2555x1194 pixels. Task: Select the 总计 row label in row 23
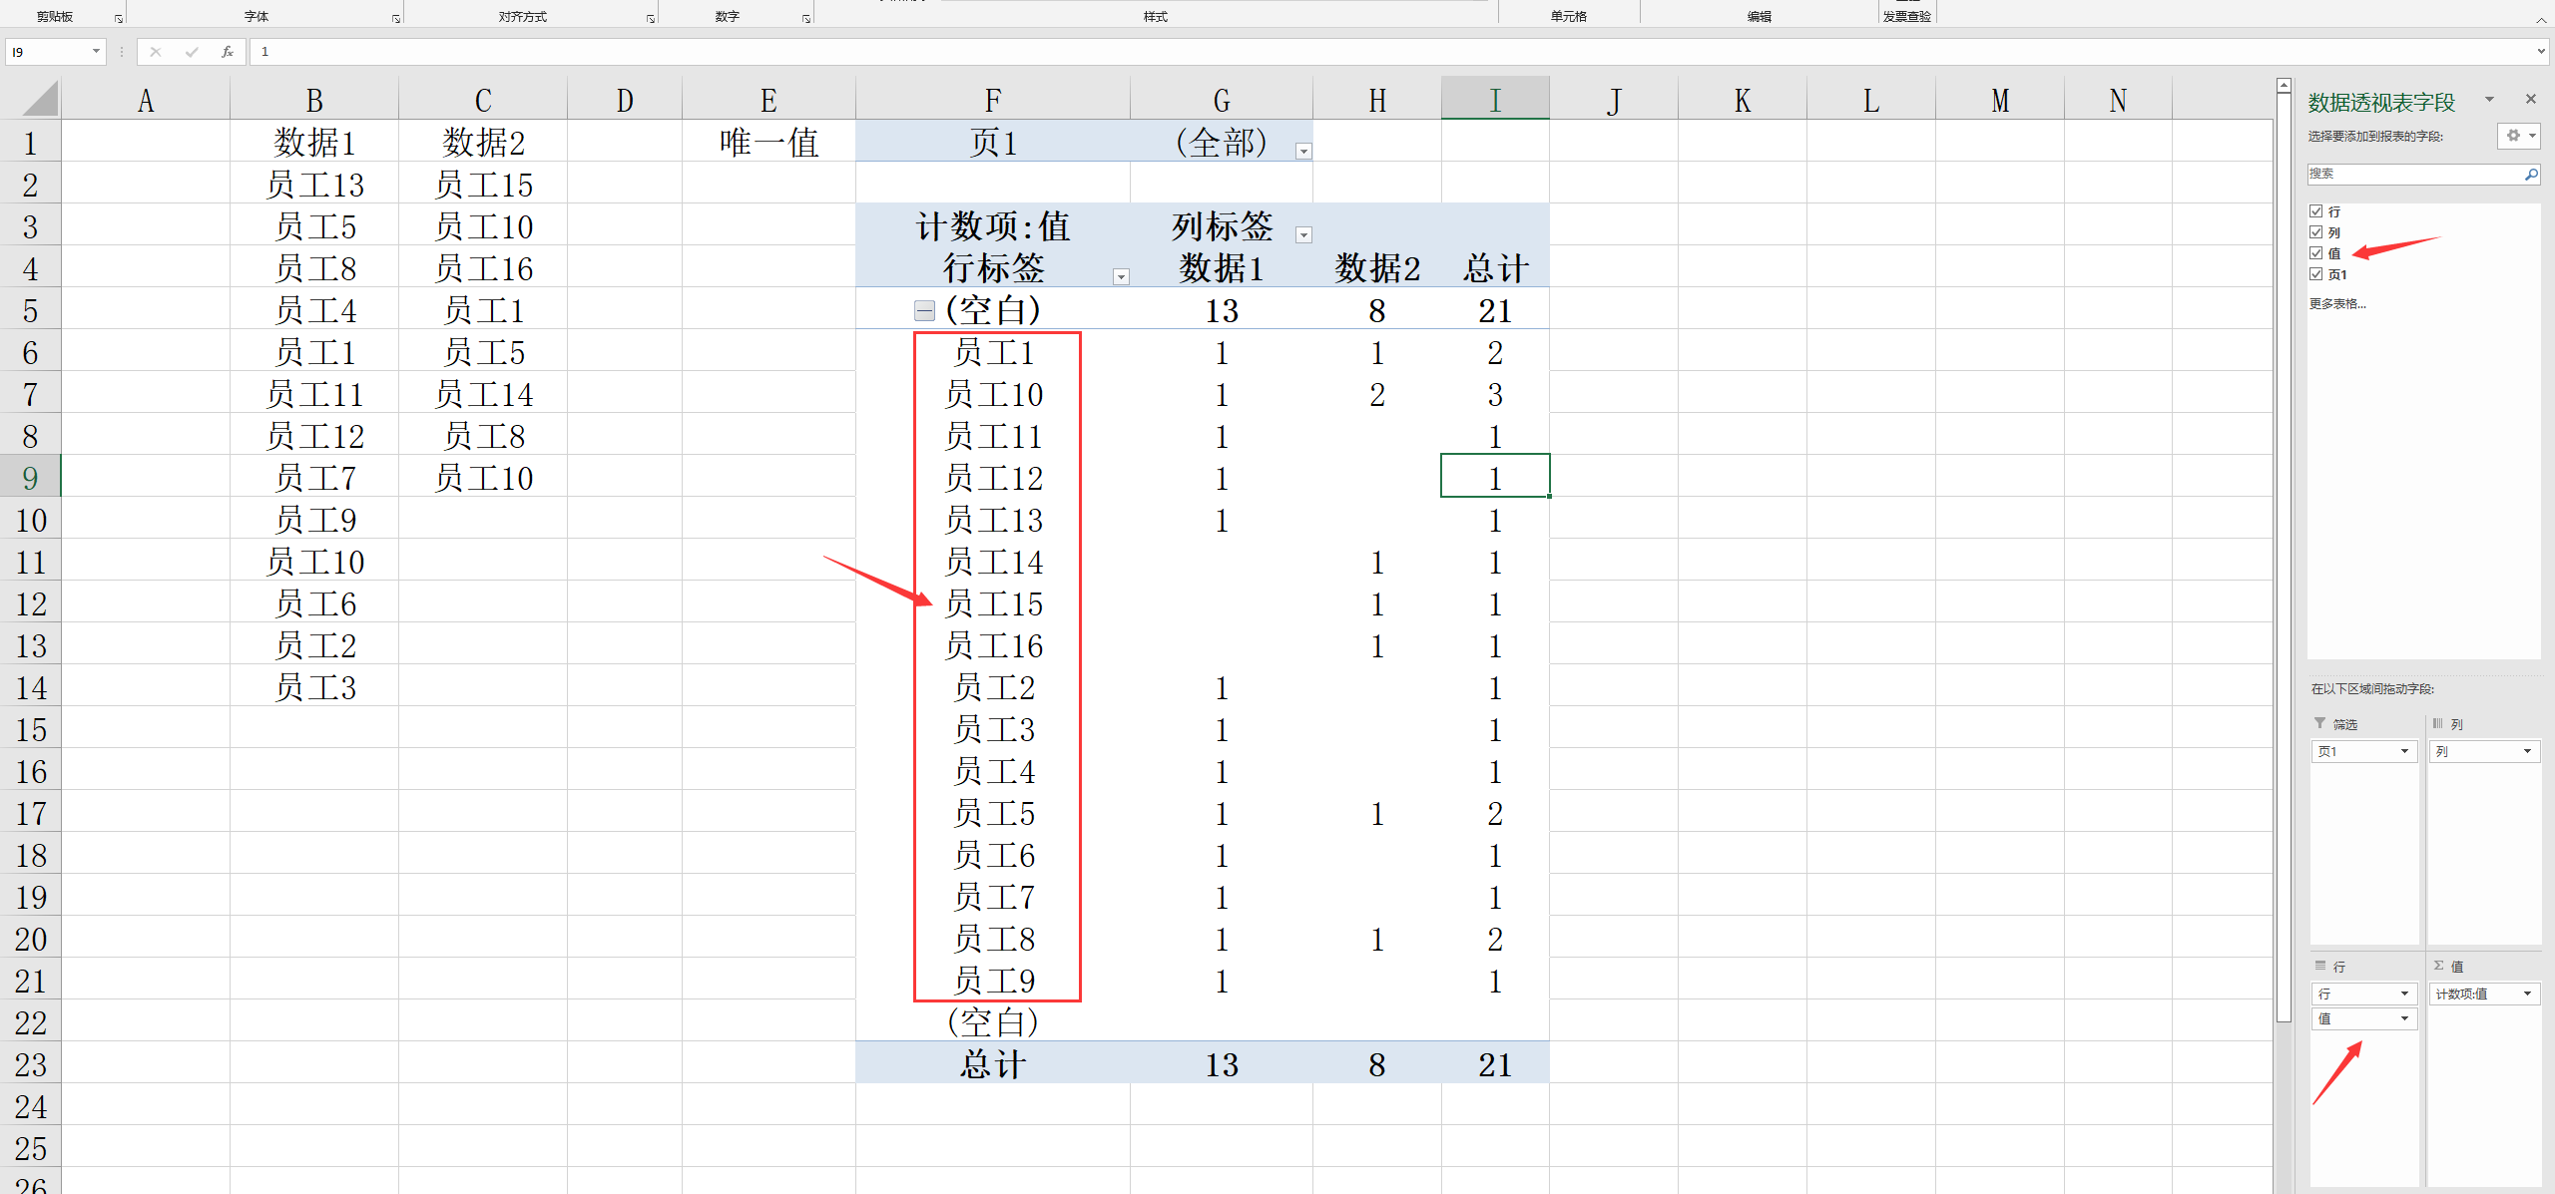pyautogui.click(x=993, y=1064)
